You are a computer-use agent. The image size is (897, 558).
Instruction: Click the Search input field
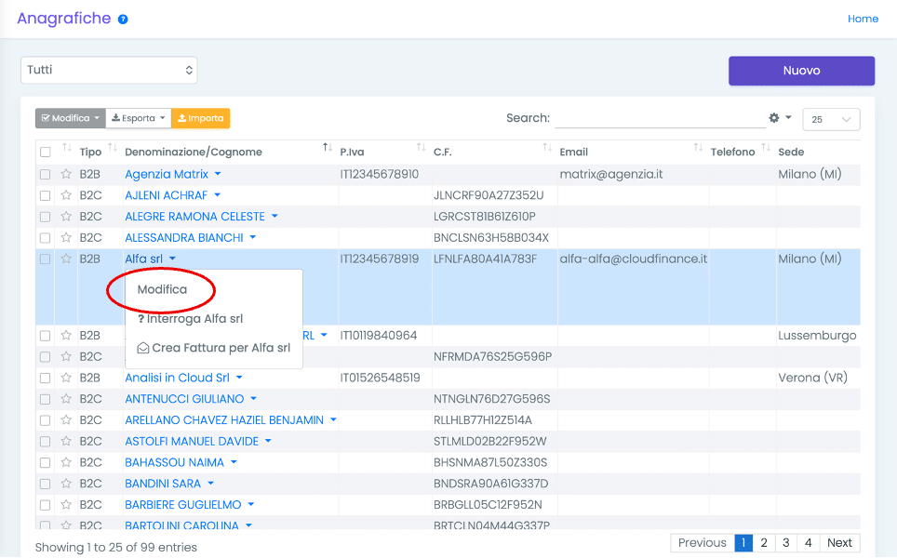coord(659,118)
